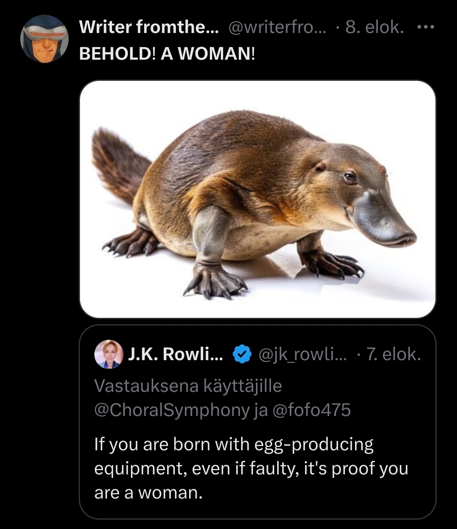The image size is (457, 529).
Task: Click the @jk_rowli... handle in the quote
Action: tap(301, 354)
